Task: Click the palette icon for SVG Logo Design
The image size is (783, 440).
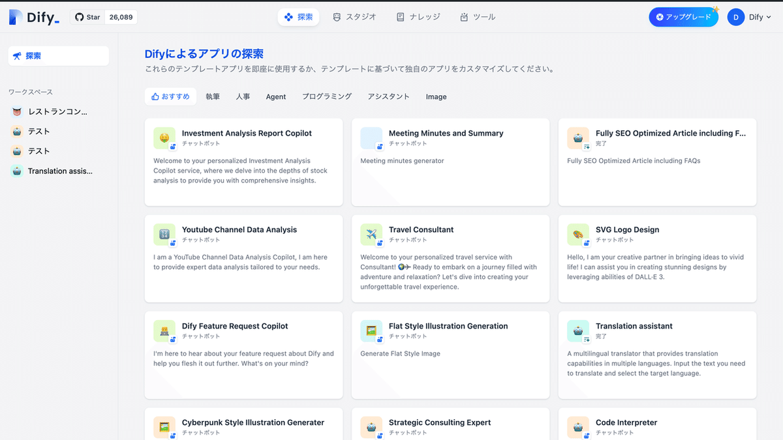Action: pos(577,235)
